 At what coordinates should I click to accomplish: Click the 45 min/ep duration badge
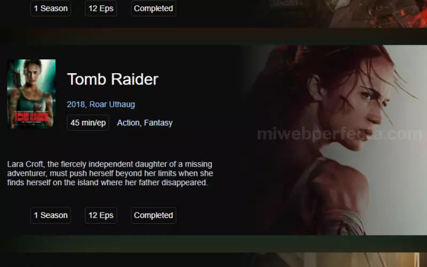coord(88,123)
